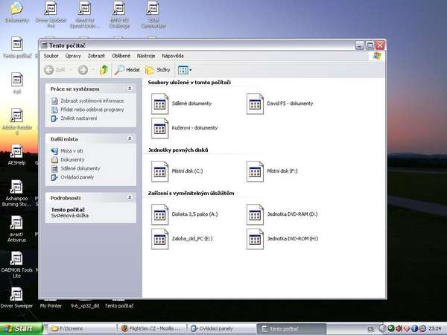Screen dimensions: 447x335
Task: Select Místní disk (F:)
Action: click(272, 171)
